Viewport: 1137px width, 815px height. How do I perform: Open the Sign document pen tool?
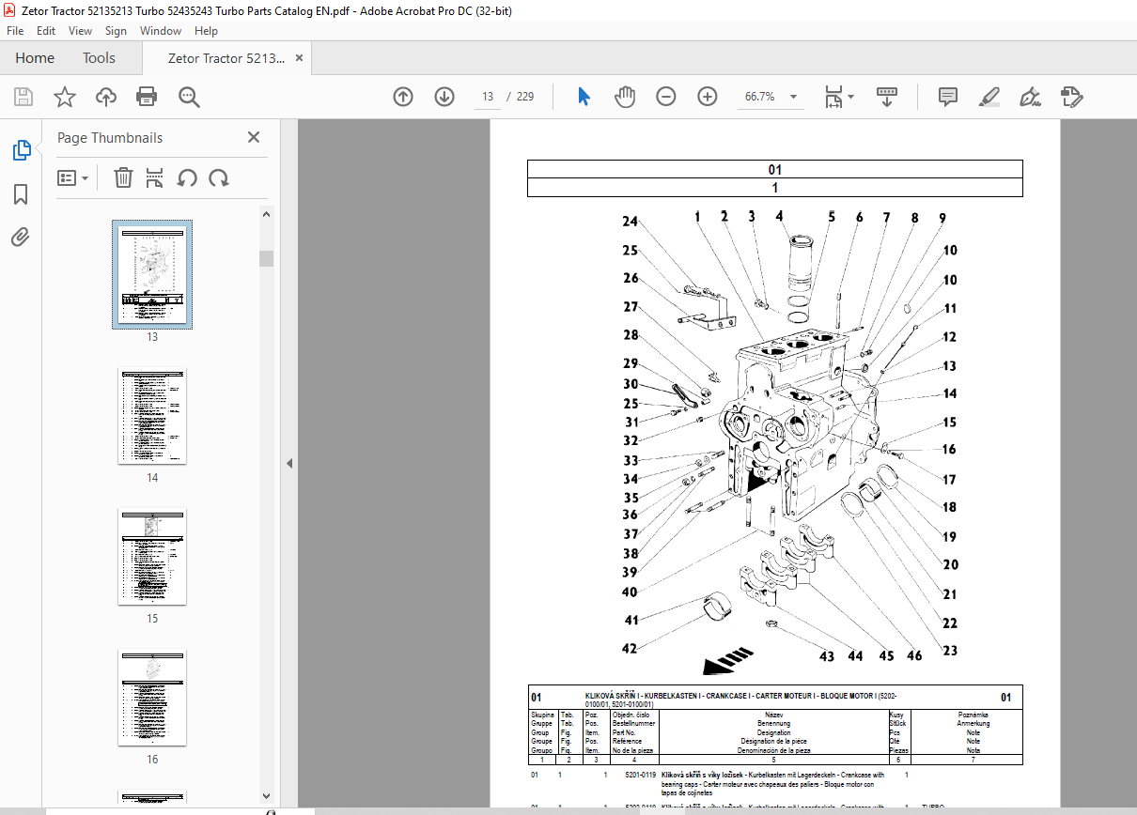coord(1031,97)
